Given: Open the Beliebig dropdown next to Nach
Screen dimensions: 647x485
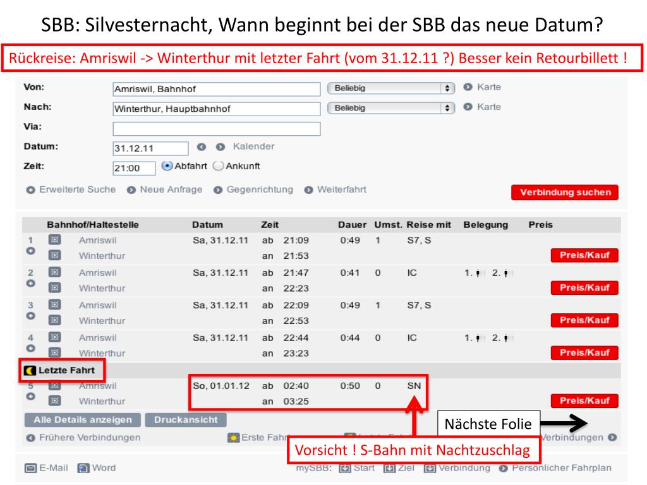Looking at the screenshot, I should point(390,108).
